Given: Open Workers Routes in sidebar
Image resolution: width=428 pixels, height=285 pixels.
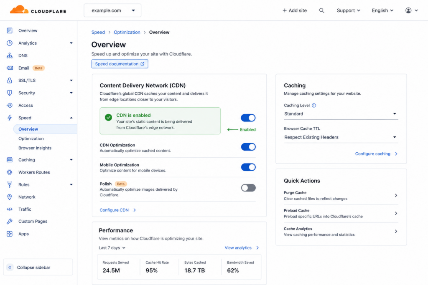Looking at the screenshot, I should pos(34,172).
